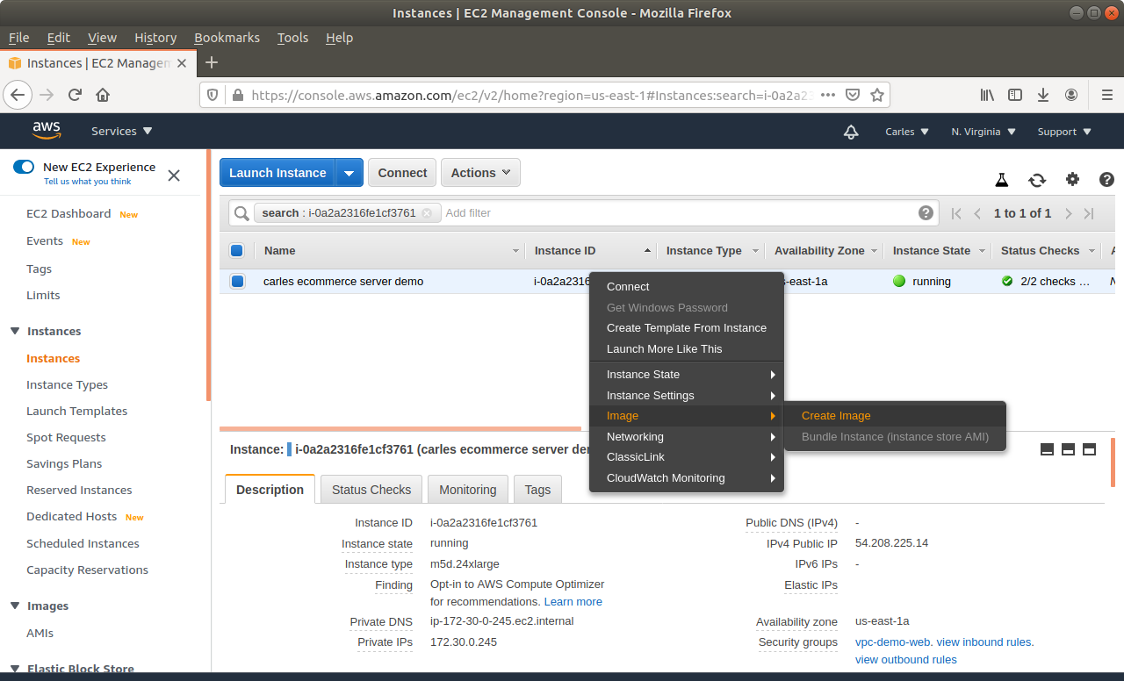Viewport: 1124px width, 681px height.
Task: Open the Learn more link
Action: tap(573, 602)
